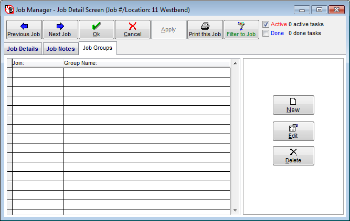Click the Join column header

click(37, 63)
